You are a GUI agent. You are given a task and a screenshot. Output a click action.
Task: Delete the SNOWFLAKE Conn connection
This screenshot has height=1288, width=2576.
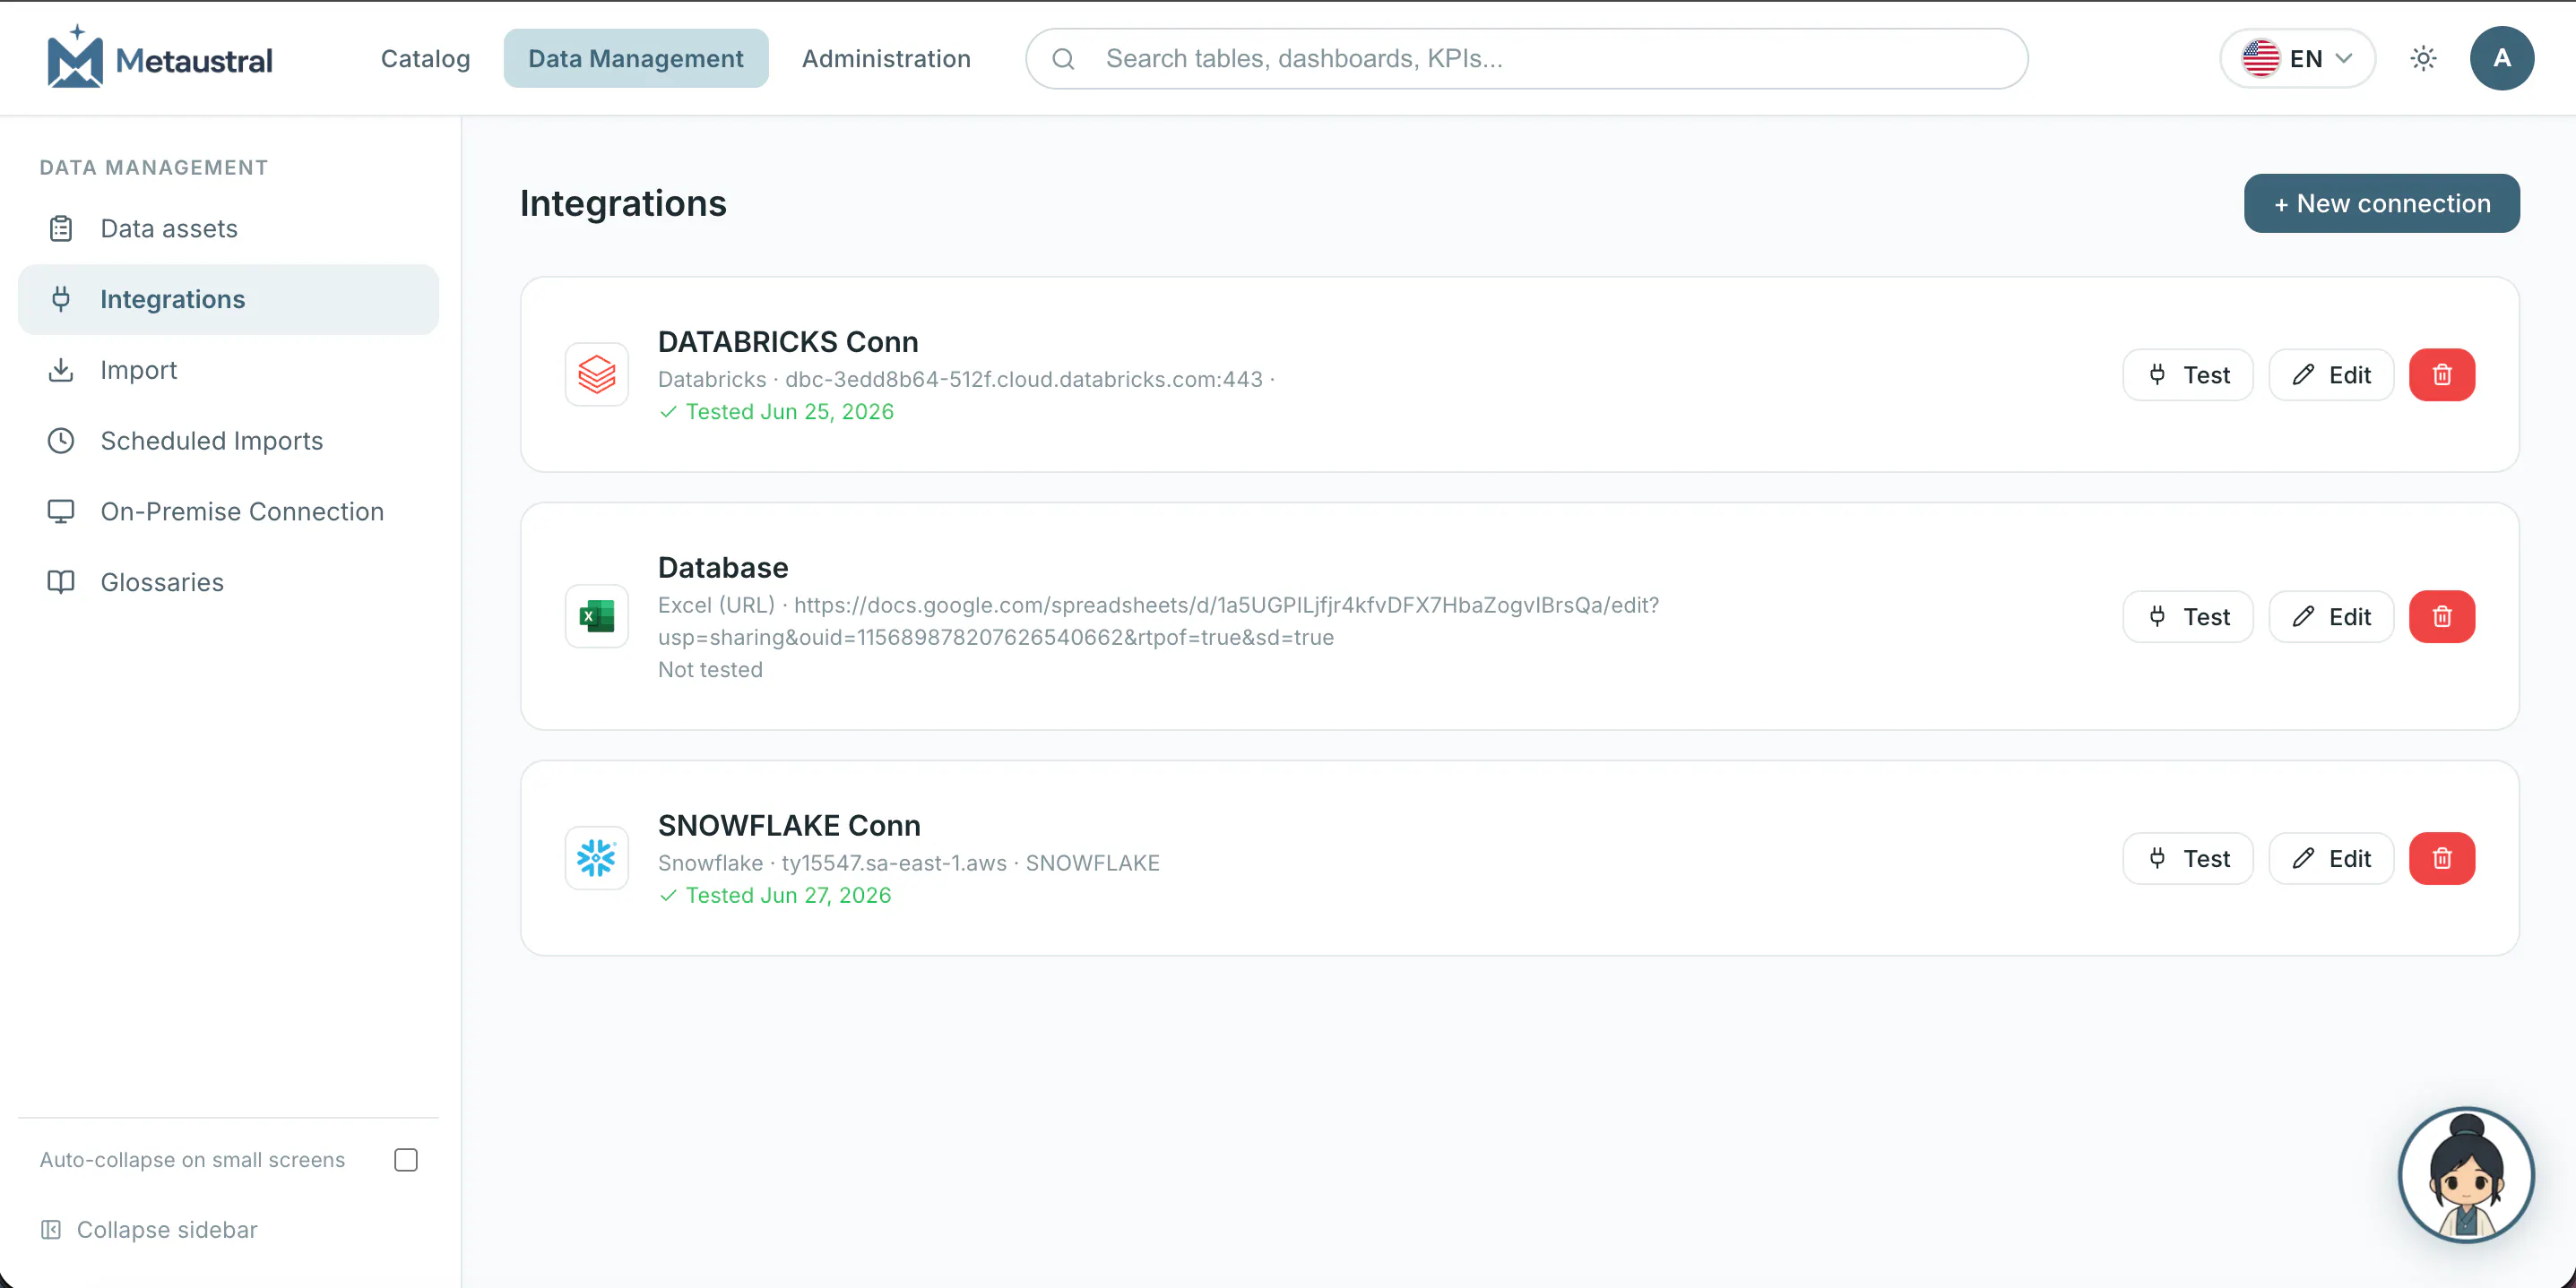[x=2441, y=858]
